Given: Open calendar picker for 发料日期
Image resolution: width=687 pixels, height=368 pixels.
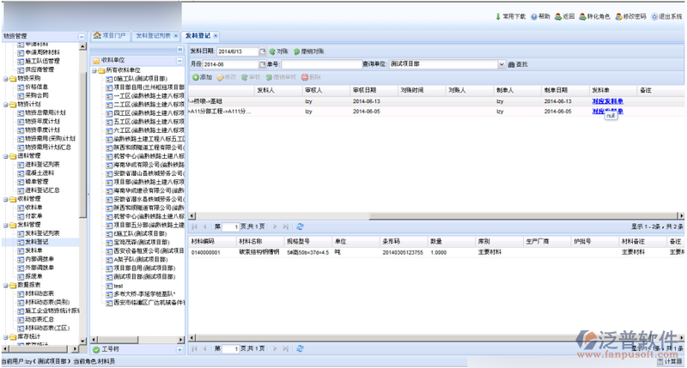Looking at the screenshot, I should pyautogui.click(x=263, y=51).
